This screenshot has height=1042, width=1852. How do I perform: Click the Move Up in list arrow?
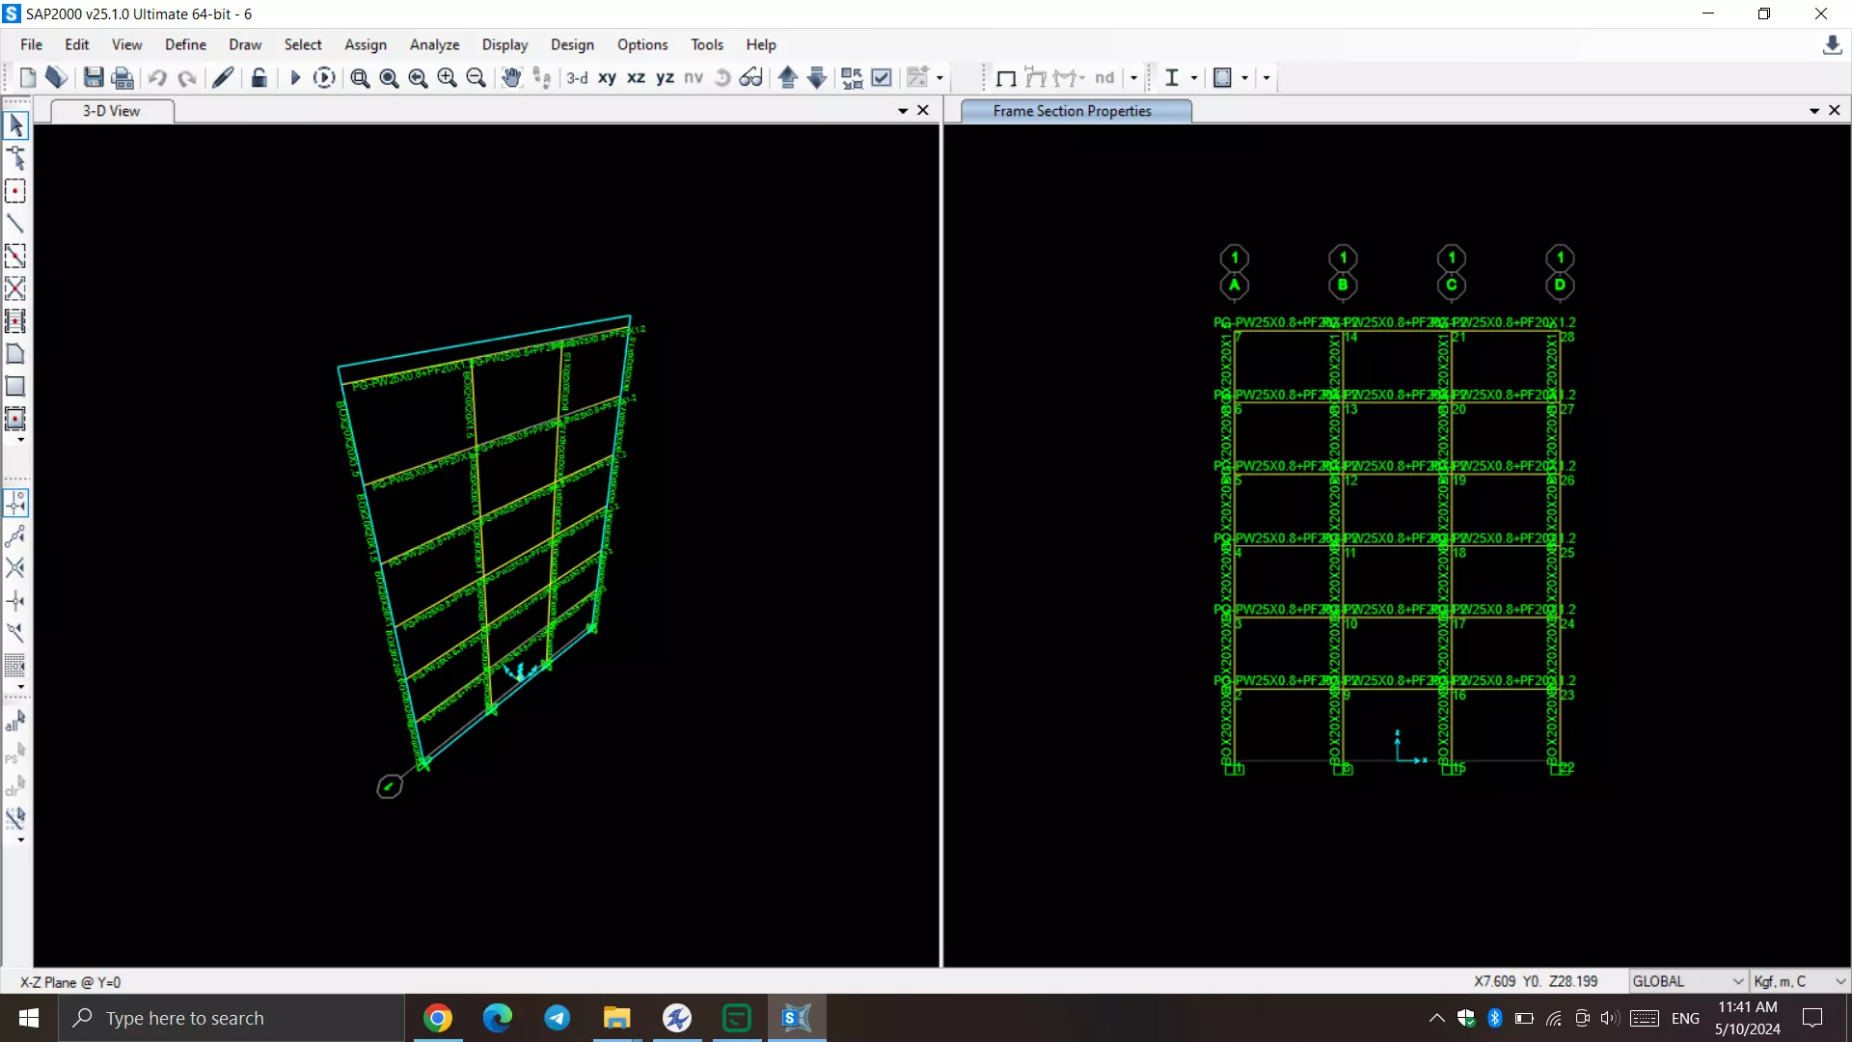787,78
